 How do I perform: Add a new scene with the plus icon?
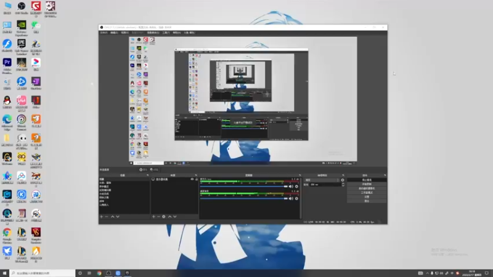[x=101, y=217]
